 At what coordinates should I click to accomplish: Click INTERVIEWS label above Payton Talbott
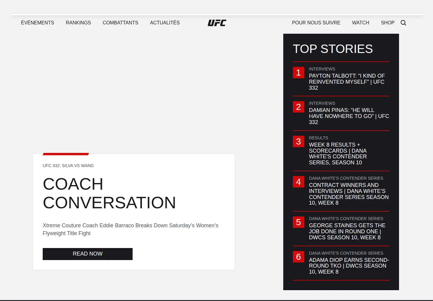pos(322,69)
